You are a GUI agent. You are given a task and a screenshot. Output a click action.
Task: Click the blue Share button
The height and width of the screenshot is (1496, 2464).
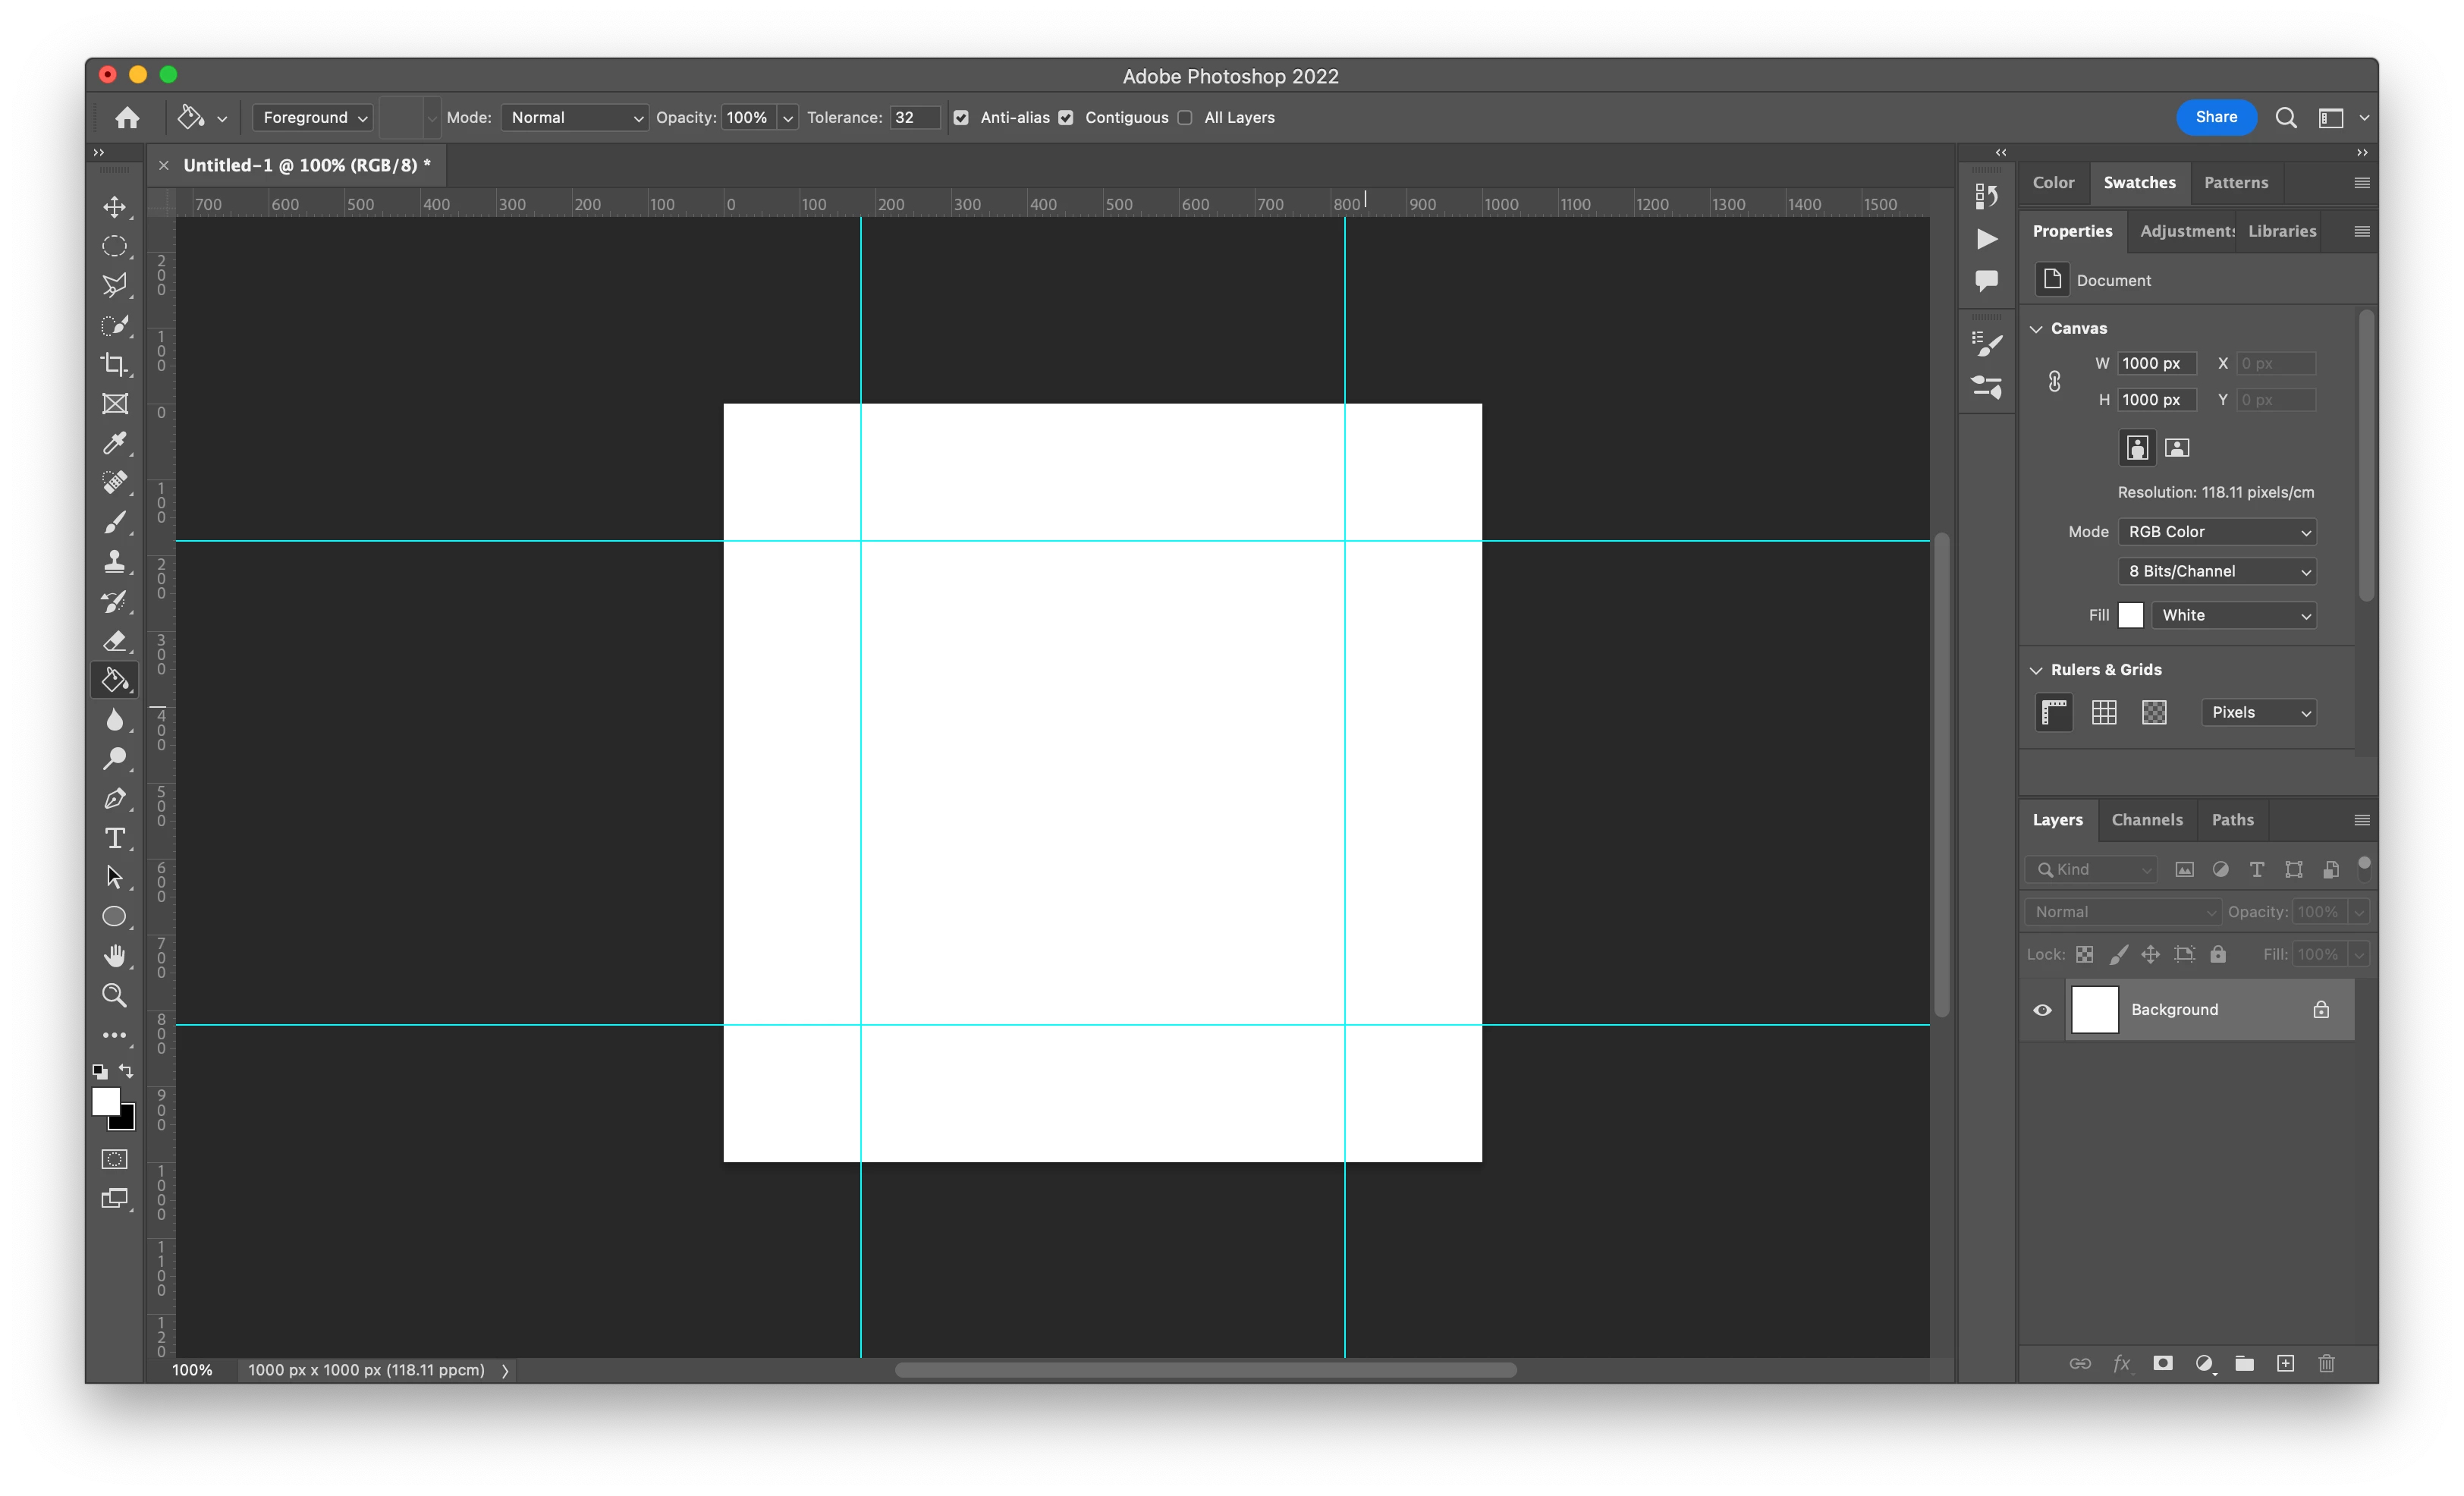(2215, 117)
